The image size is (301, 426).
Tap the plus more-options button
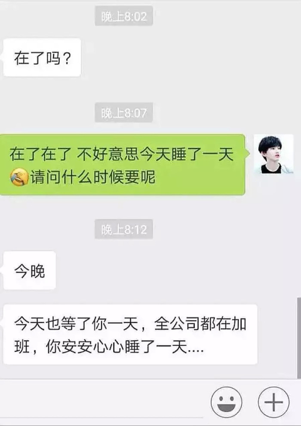(x=273, y=402)
